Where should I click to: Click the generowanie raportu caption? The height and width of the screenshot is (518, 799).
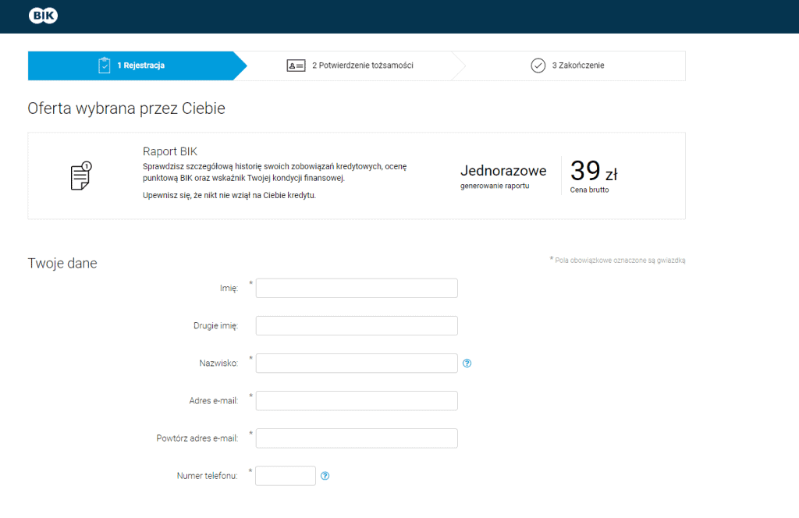coord(495,186)
